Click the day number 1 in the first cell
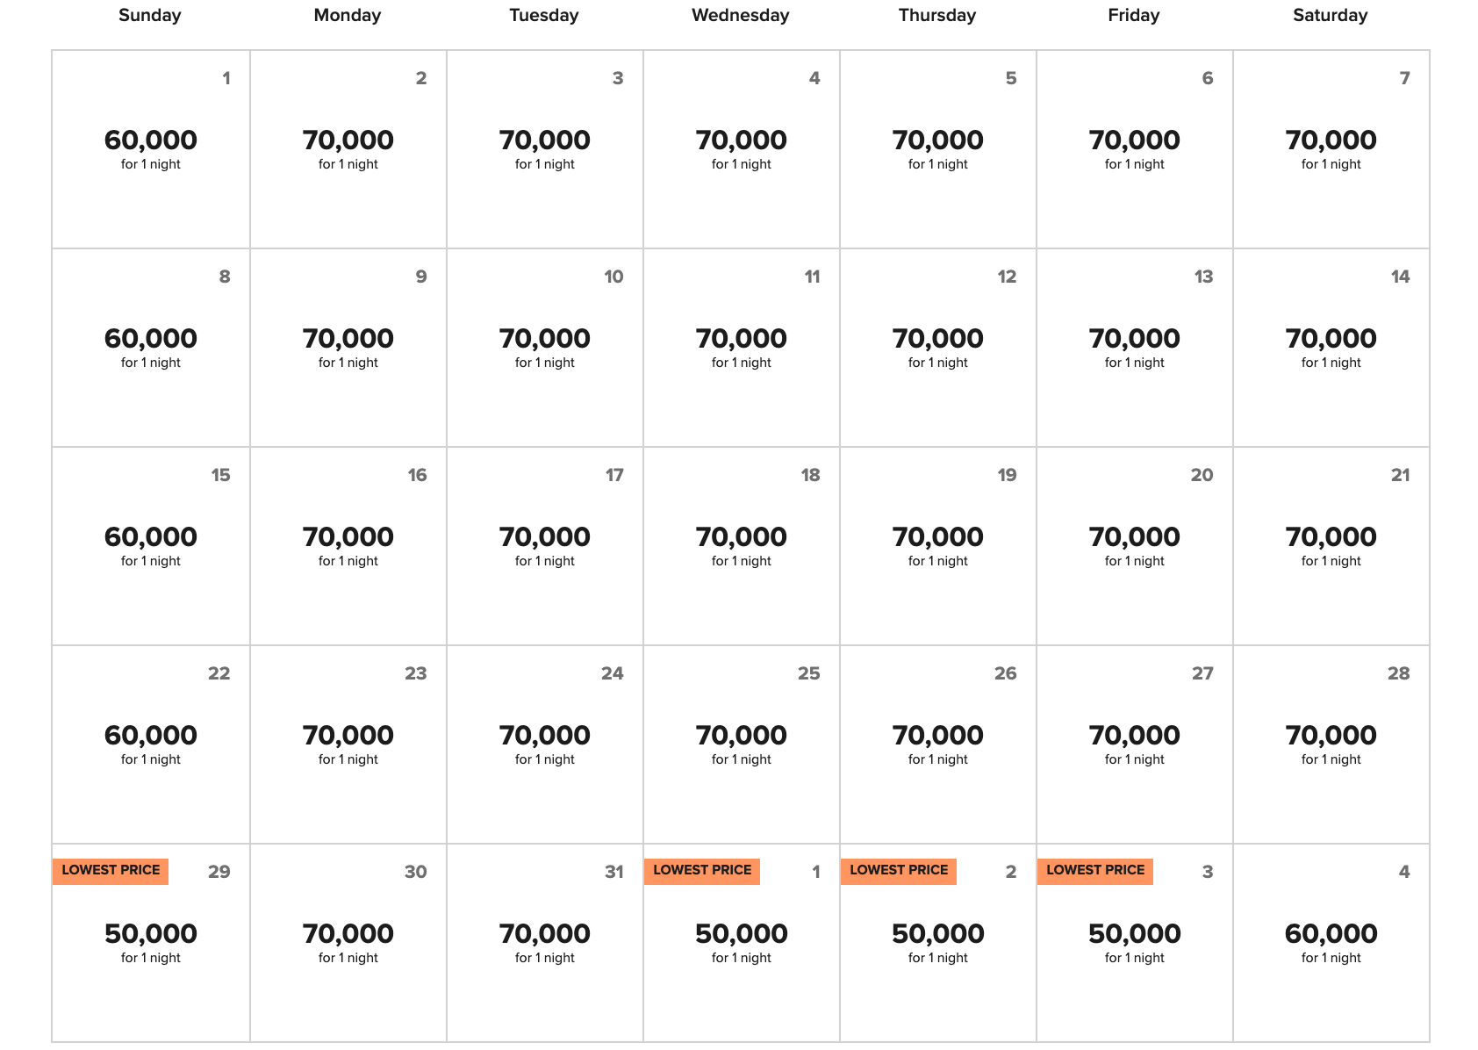This screenshot has height=1050, width=1478. 226,77
